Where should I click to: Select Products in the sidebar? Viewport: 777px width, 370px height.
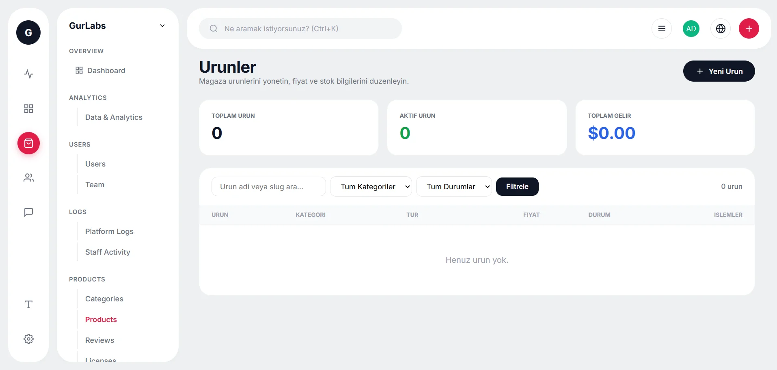[x=101, y=319]
